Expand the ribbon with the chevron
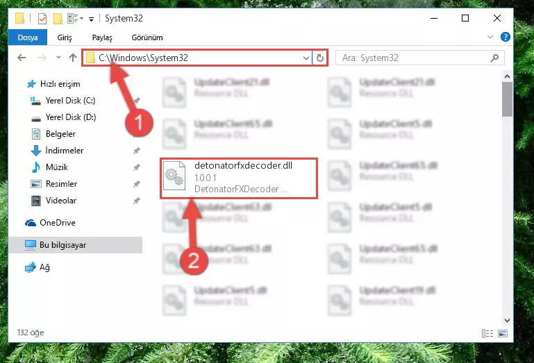This screenshot has height=363, width=534. [x=490, y=37]
